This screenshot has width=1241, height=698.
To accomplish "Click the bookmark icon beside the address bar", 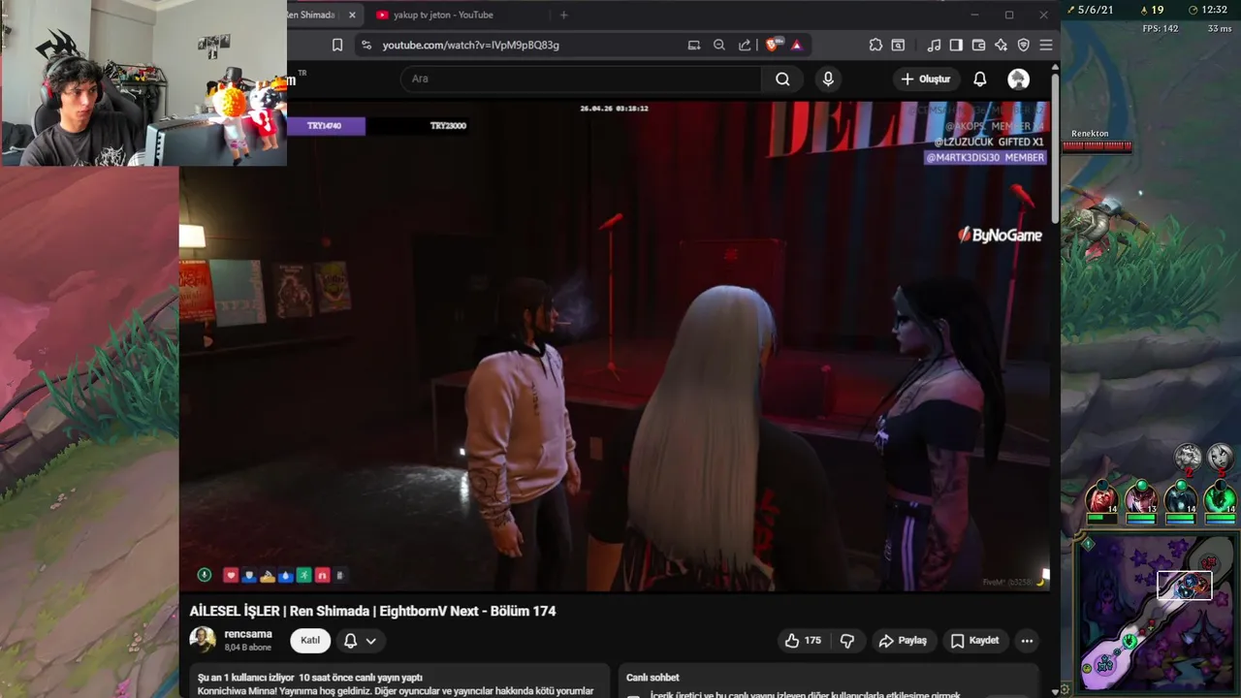I will (x=337, y=45).
